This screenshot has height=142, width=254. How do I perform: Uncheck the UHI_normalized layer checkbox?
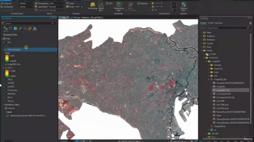pos(6,50)
